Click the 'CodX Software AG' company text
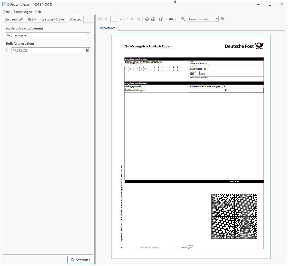Image resolution: width=288 pixels, height=266 pixels. pyautogui.click(x=199, y=64)
